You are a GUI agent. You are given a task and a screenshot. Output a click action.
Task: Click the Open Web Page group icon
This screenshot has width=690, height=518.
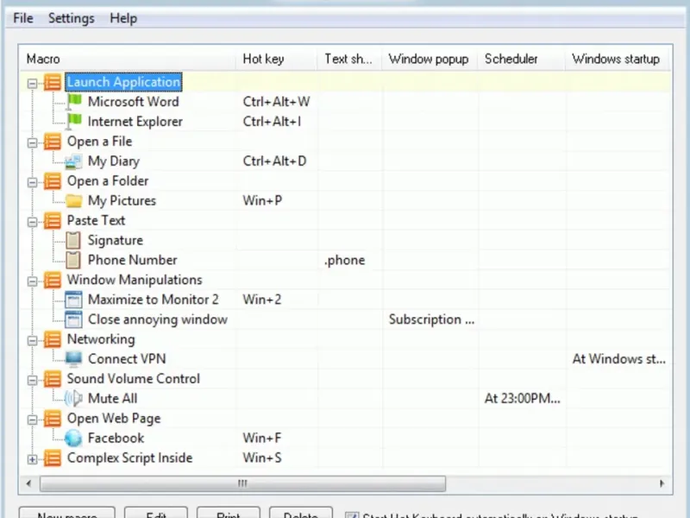pyautogui.click(x=53, y=419)
